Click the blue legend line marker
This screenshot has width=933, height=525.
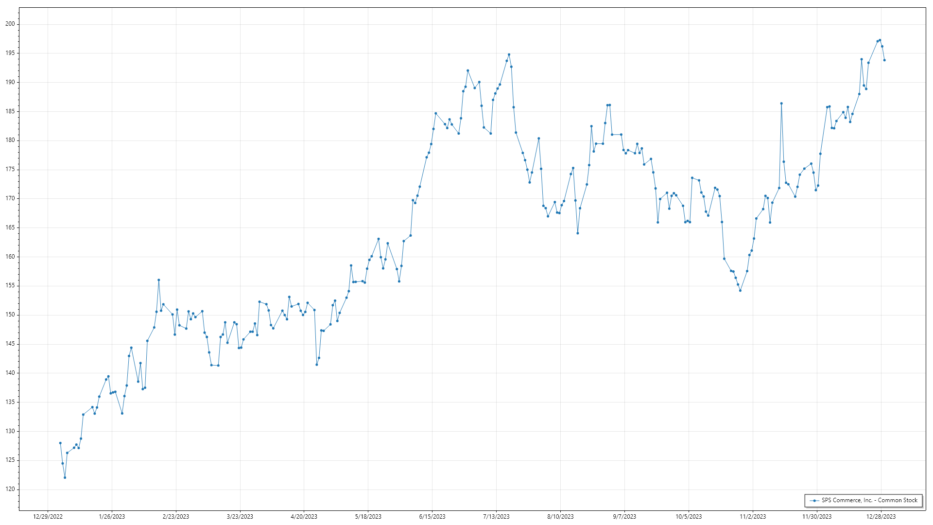pyautogui.click(x=814, y=500)
